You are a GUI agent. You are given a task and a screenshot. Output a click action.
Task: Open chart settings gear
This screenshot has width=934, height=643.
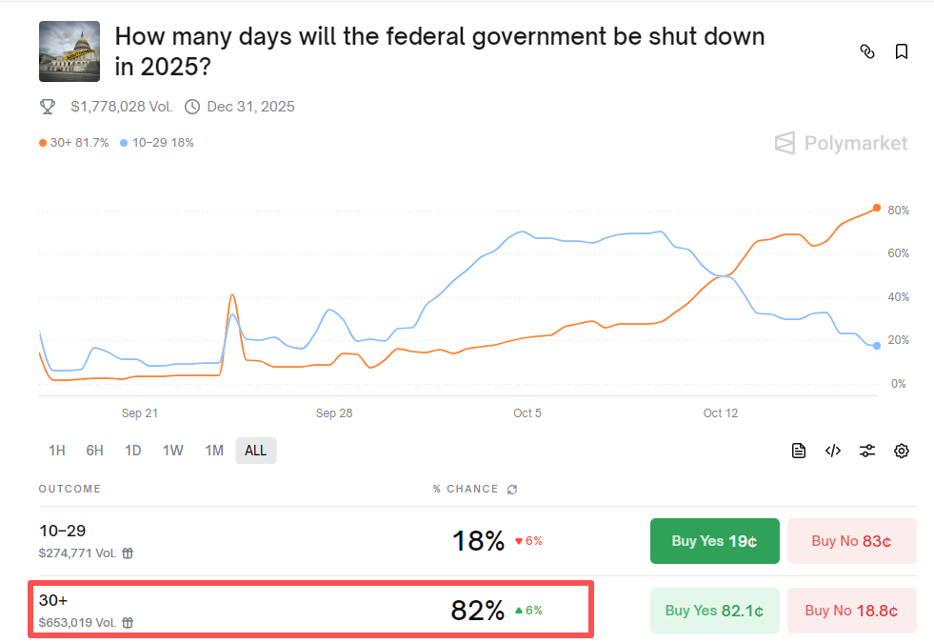(901, 450)
